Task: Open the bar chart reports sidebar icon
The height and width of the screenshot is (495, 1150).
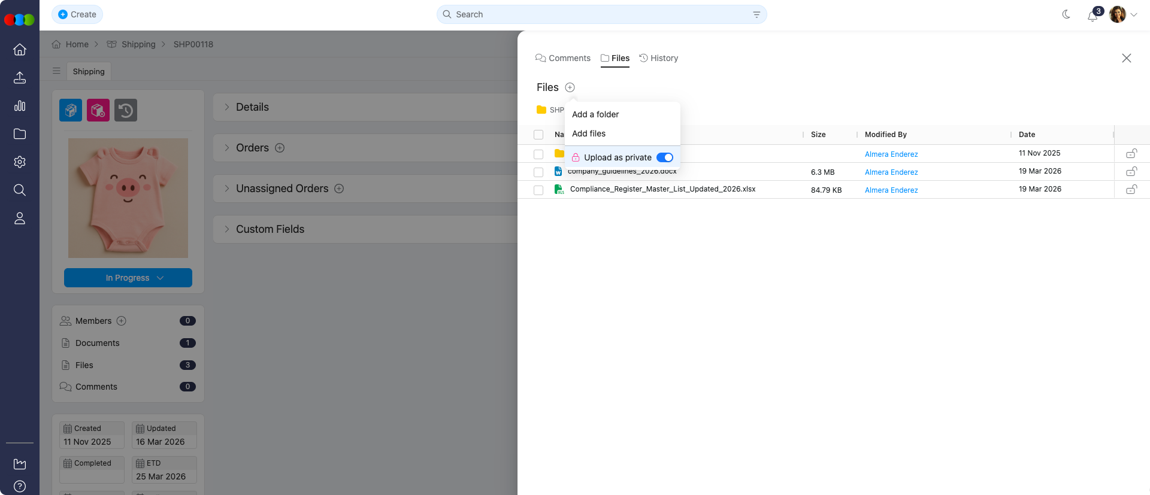Action: click(20, 106)
